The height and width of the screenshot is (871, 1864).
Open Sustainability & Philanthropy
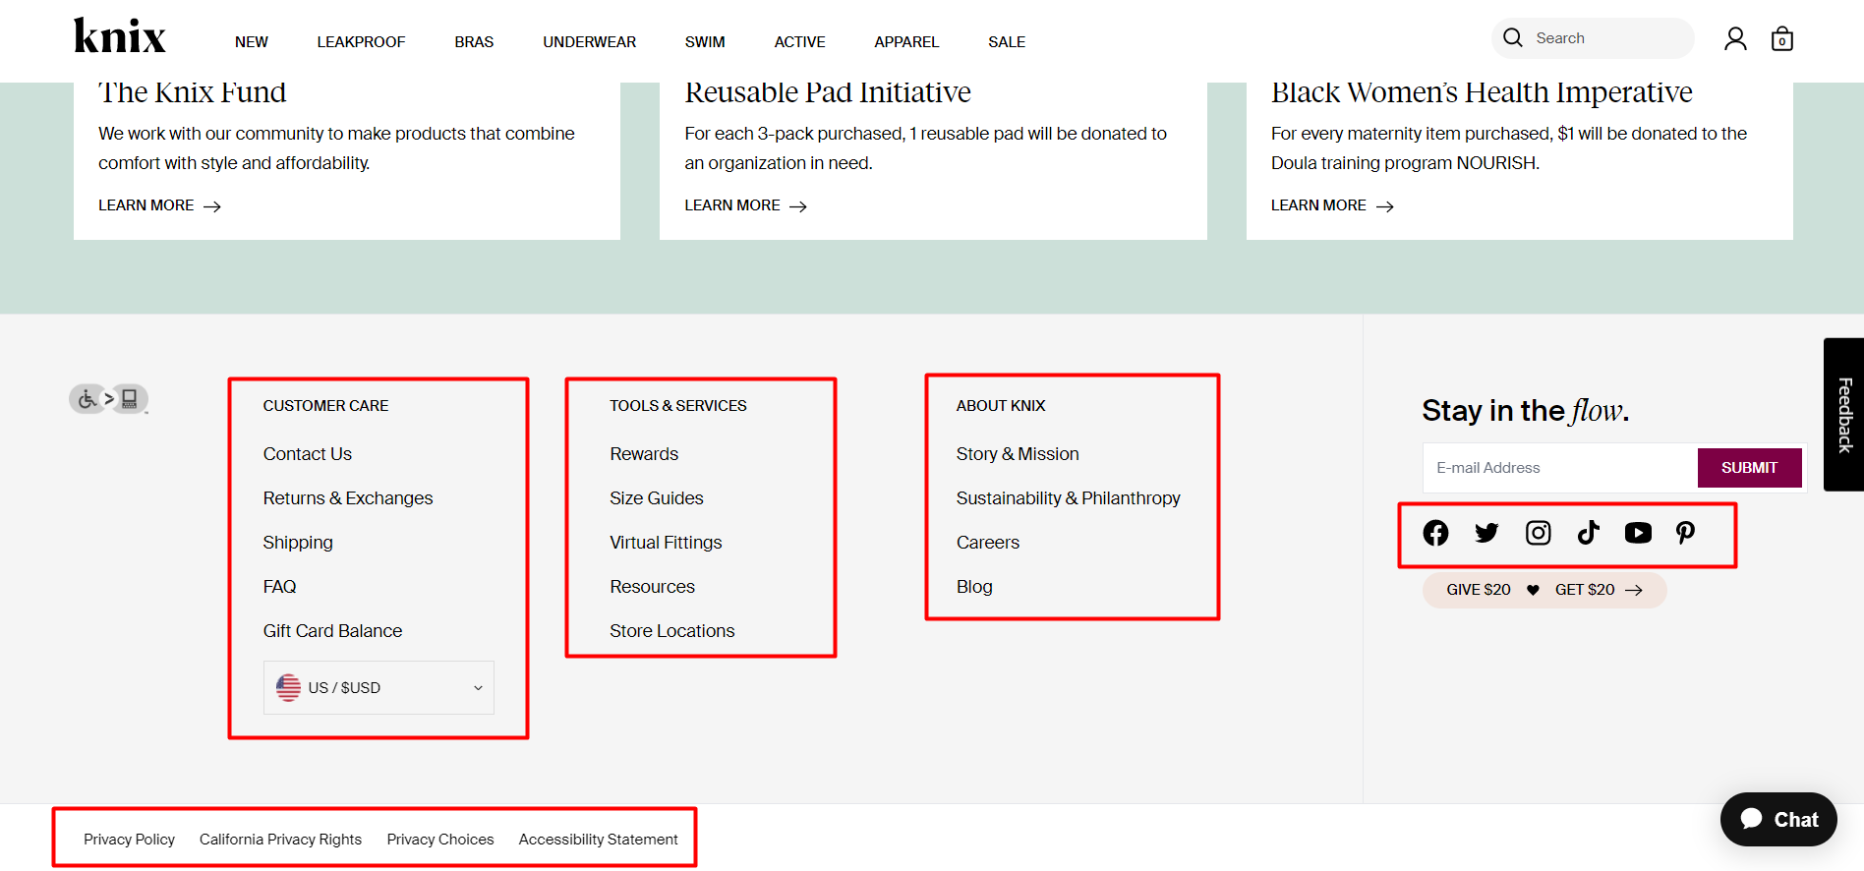coord(1069,498)
